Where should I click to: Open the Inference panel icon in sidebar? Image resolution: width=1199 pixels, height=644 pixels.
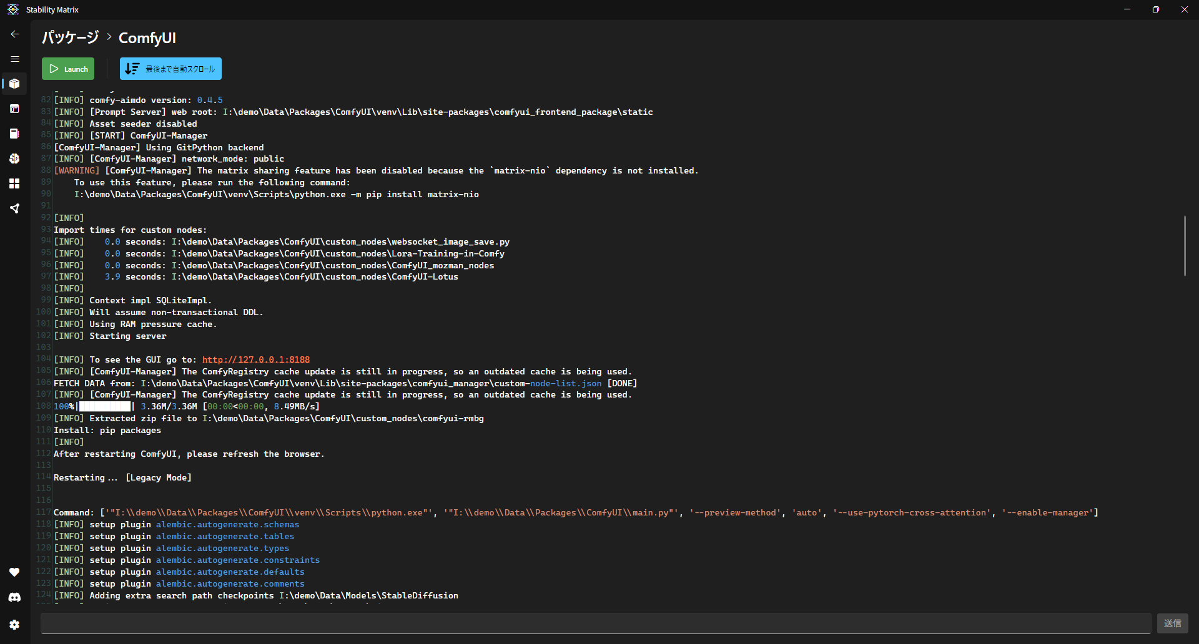tap(14, 109)
